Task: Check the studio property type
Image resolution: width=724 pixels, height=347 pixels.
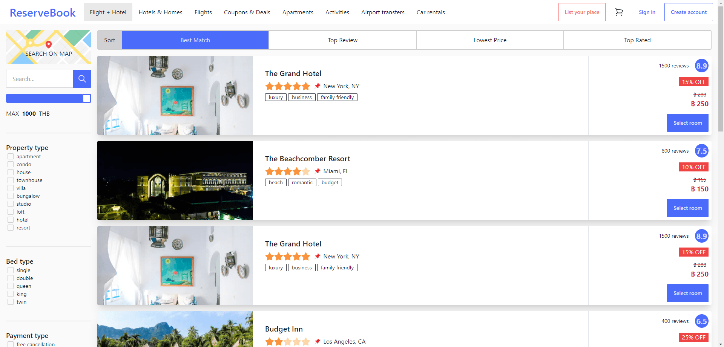Action: [x=11, y=204]
